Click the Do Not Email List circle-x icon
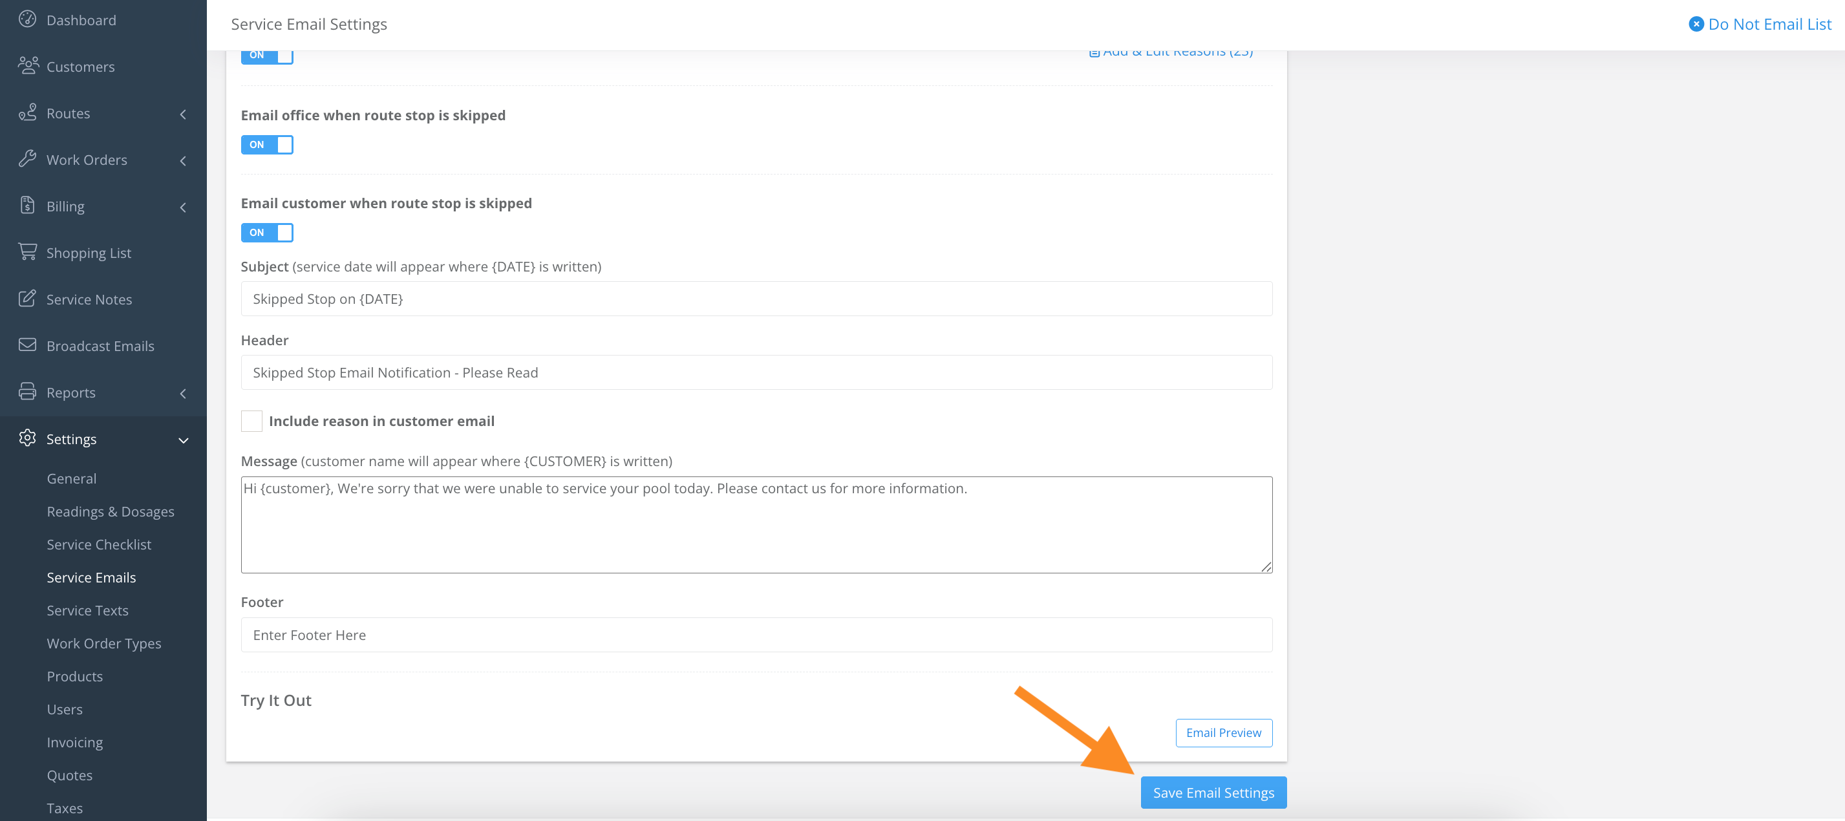 click(x=1696, y=25)
